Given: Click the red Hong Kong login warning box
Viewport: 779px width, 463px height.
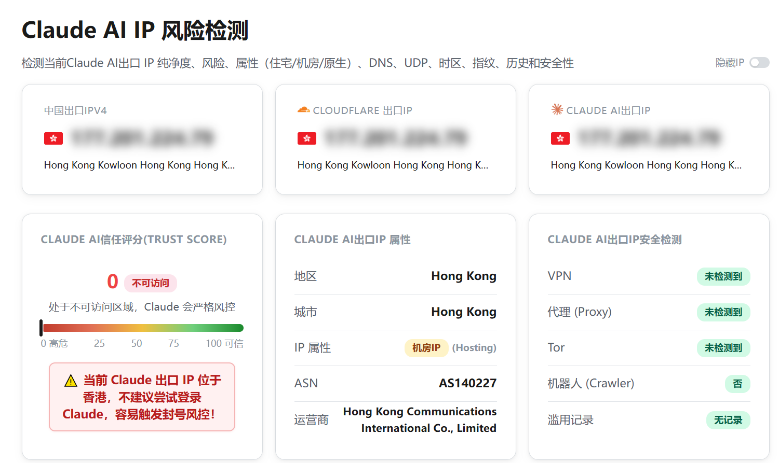Looking at the screenshot, I should 142,397.
